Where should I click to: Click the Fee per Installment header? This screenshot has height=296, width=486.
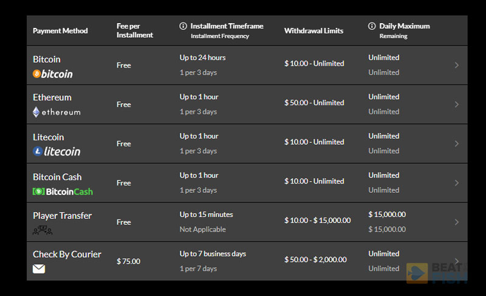coord(135,30)
